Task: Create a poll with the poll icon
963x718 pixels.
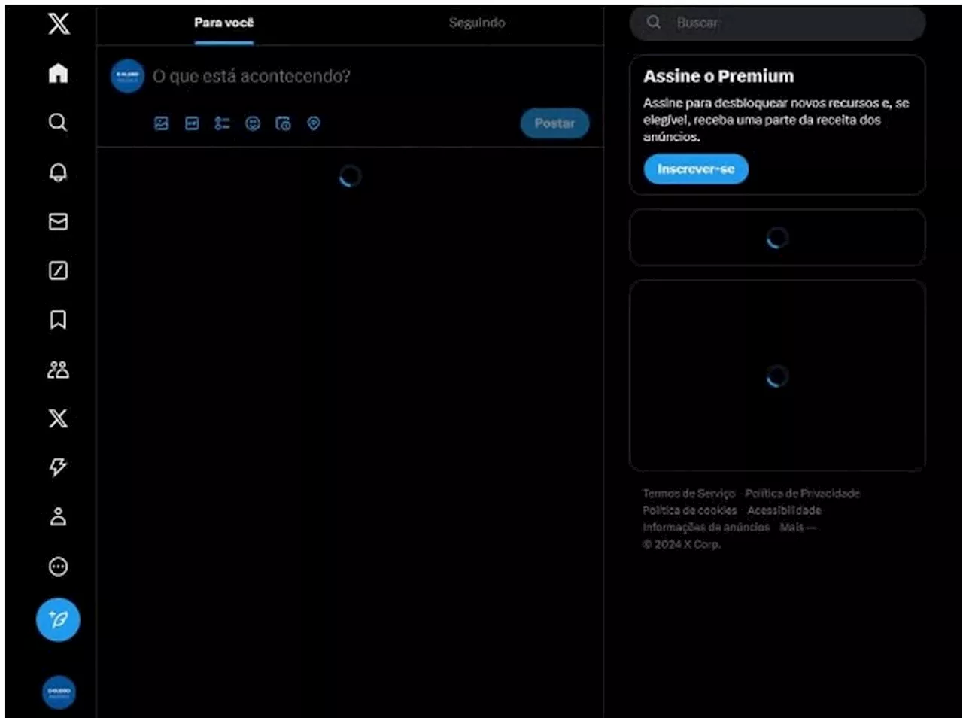Action: (222, 123)
